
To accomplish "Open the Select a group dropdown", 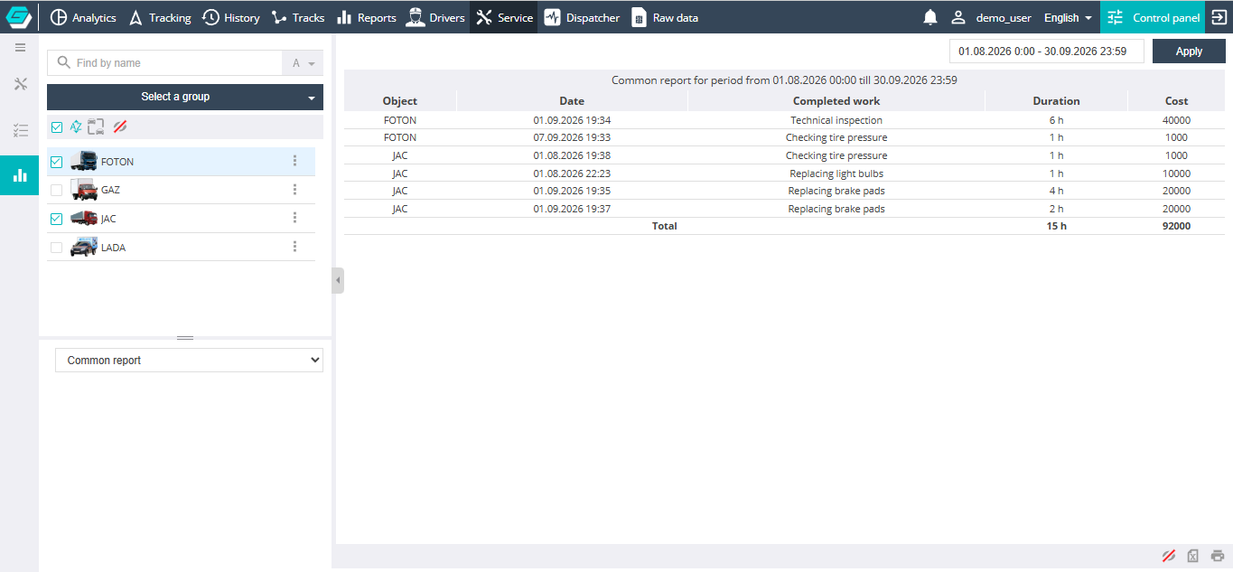I will (x=185, y=97).
